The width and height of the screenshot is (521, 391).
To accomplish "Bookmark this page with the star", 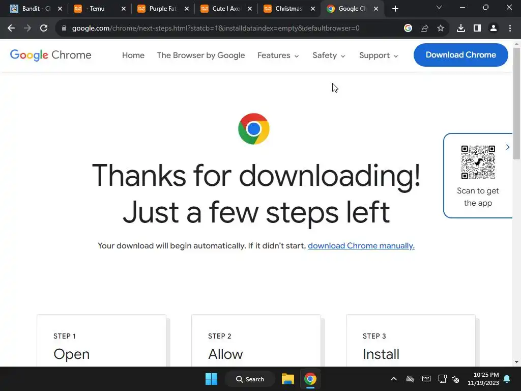I will click(x=441, y=29).
